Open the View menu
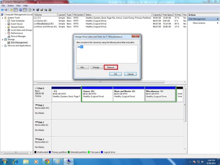Screen dimensions: 220x165 18,5
